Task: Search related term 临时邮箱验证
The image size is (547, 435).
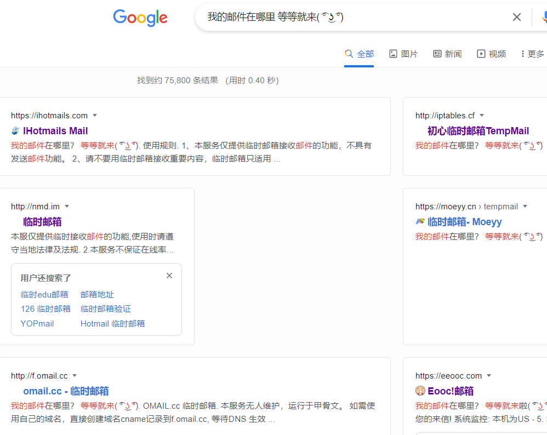Action: [x=106, y=309]
